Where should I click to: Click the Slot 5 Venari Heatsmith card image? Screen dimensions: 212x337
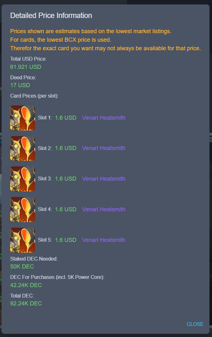tap(22, 240)
